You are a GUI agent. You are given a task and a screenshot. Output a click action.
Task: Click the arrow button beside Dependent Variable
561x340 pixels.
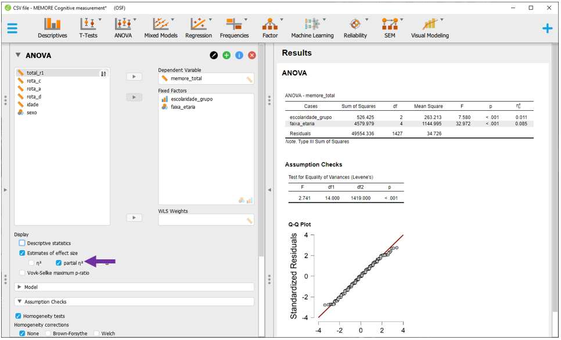click(x=134, y=77)
